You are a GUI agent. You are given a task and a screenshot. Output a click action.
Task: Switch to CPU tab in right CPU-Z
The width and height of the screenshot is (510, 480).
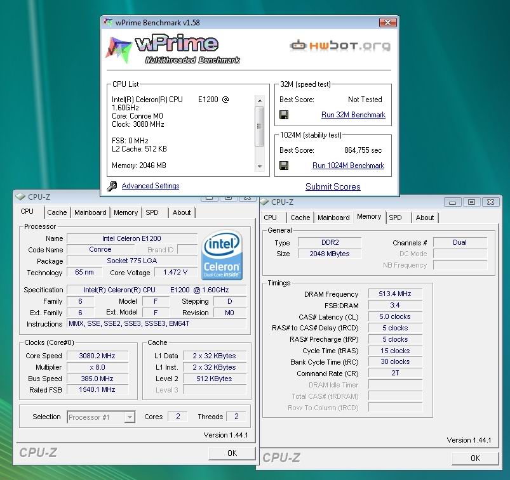[271, 217]
